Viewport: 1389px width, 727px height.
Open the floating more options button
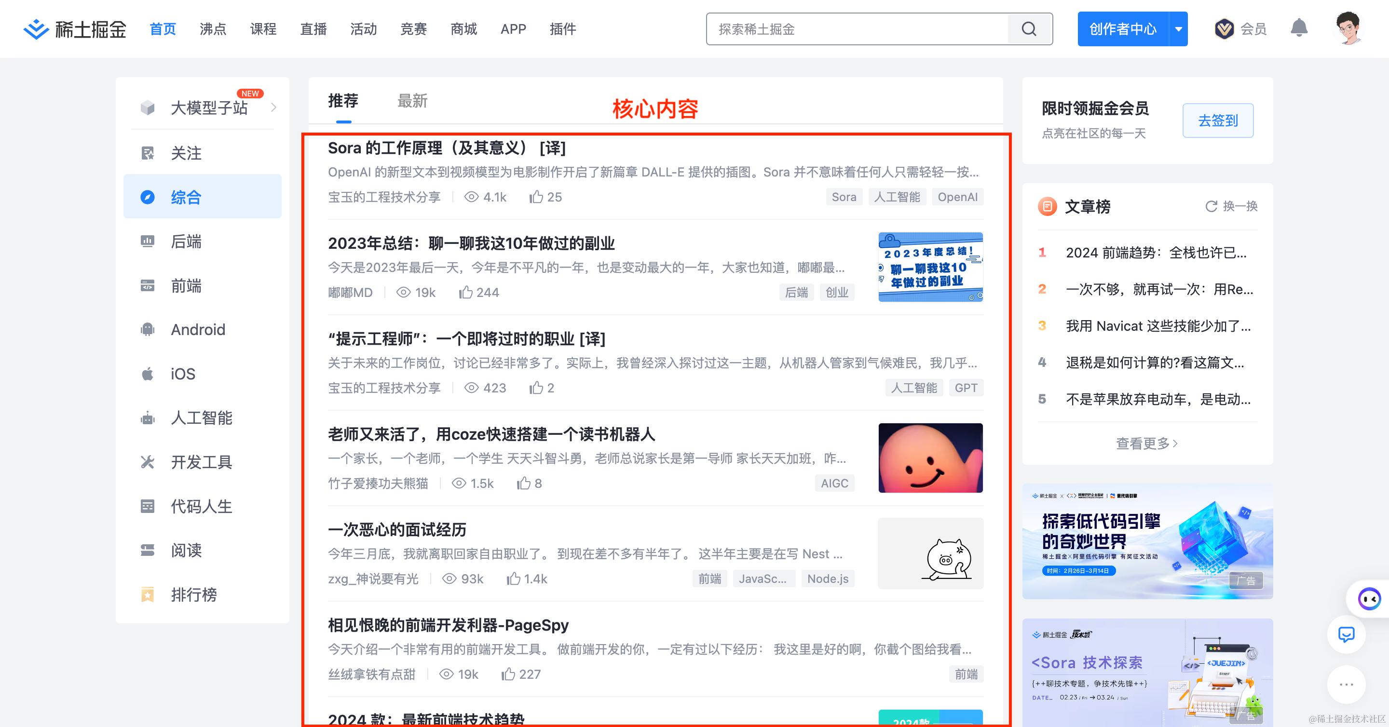(1347, 685)
